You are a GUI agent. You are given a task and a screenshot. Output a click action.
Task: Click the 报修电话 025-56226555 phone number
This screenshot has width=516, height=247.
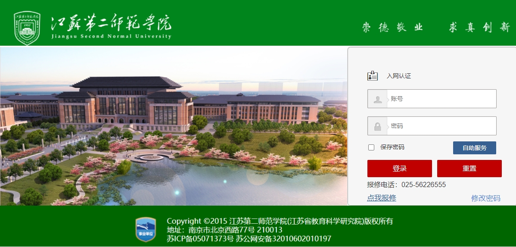pos(423,185)
